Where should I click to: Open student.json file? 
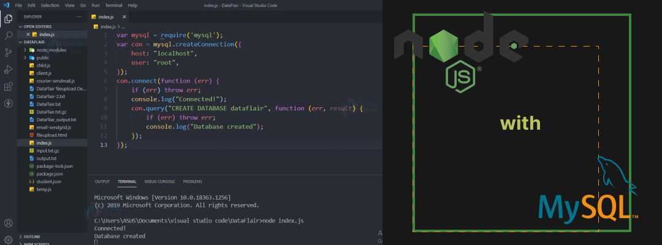pos(48,181)
